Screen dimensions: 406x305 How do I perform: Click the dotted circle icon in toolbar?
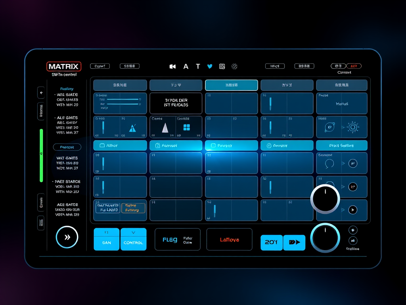234,66
